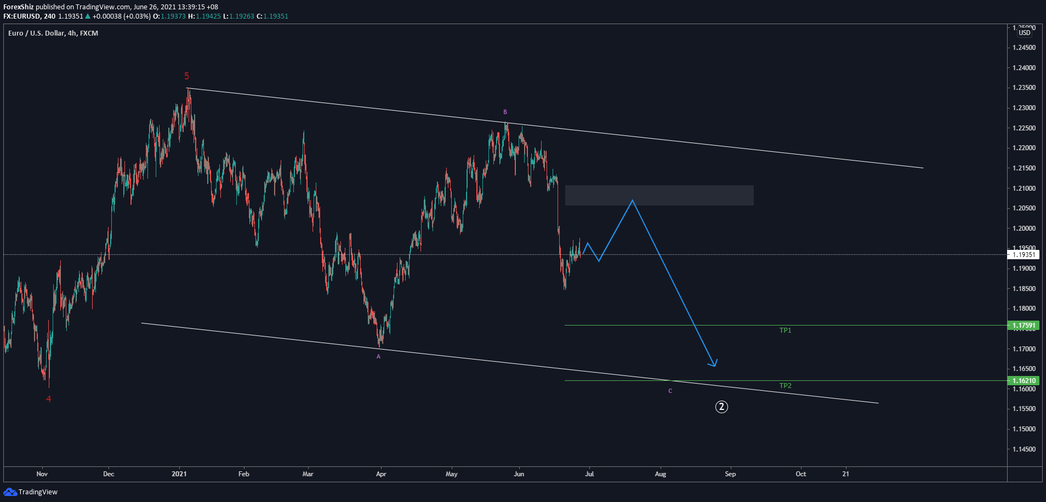This screenshot has width=1046, height=502.
Task: Click the 1.24500 price axis label
Action: (1024, 48)
